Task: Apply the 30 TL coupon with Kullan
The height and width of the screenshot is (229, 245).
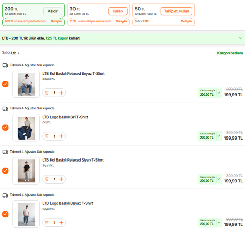Action: (x=118, y=11)
